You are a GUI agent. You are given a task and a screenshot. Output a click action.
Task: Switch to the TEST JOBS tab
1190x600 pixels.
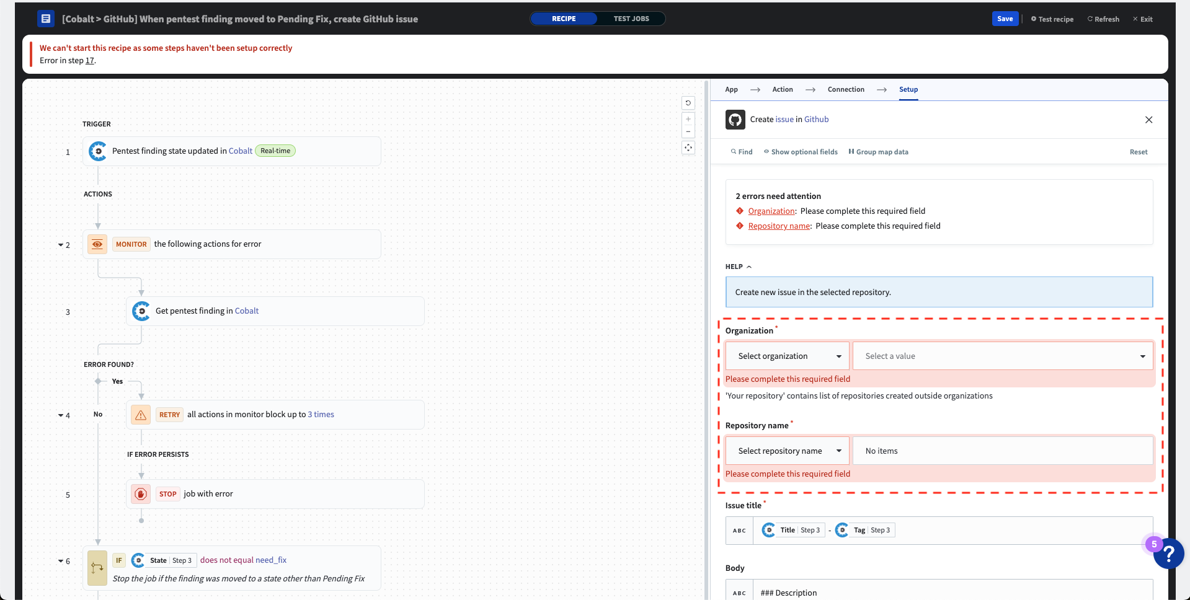point(631,19)
